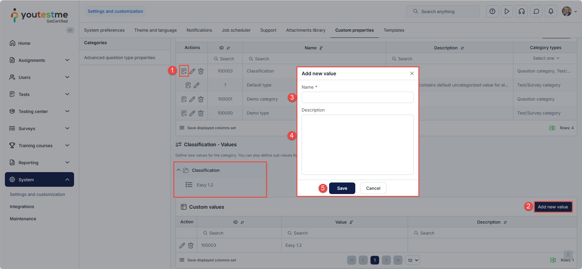Screen dimensions: 582x269
Task: Click the help question mark icon
Action: [492, 12]
